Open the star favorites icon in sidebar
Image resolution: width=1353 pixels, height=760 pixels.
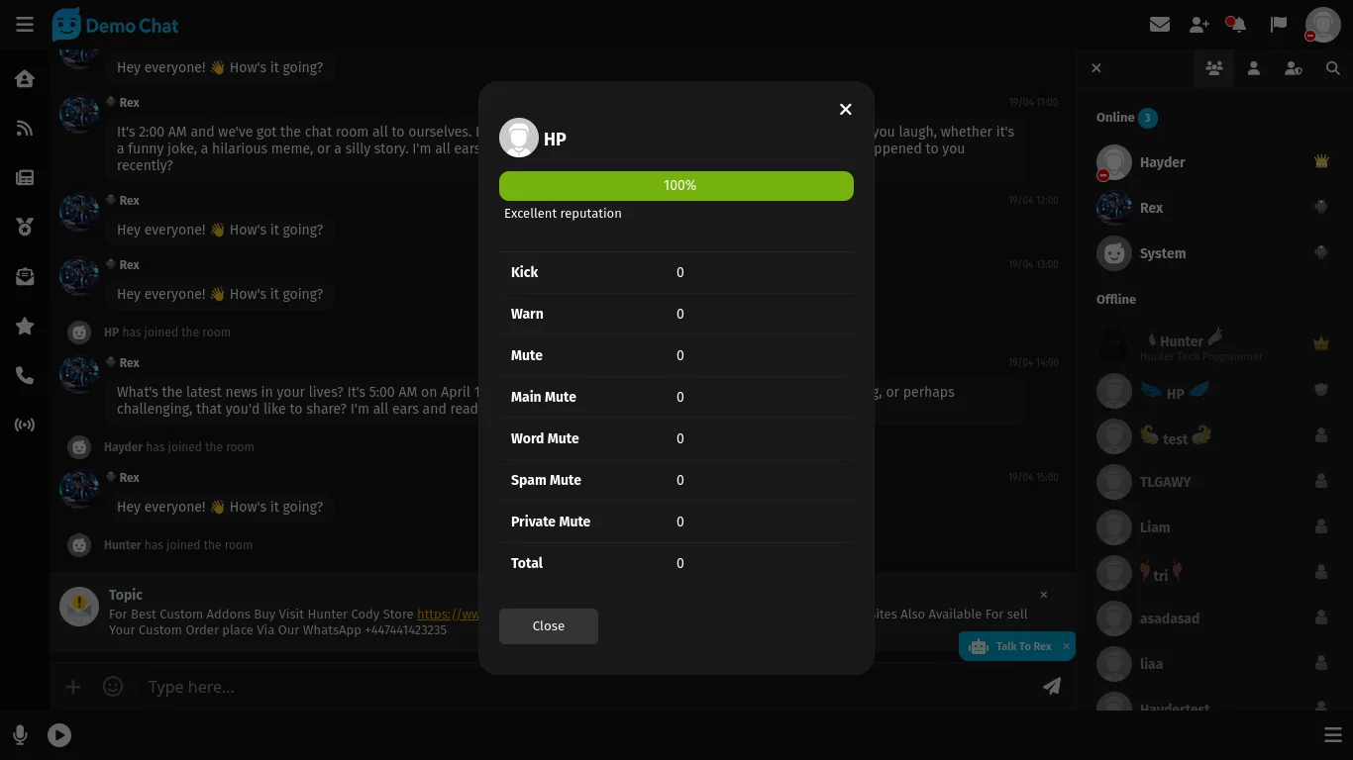tap(25, 327)
